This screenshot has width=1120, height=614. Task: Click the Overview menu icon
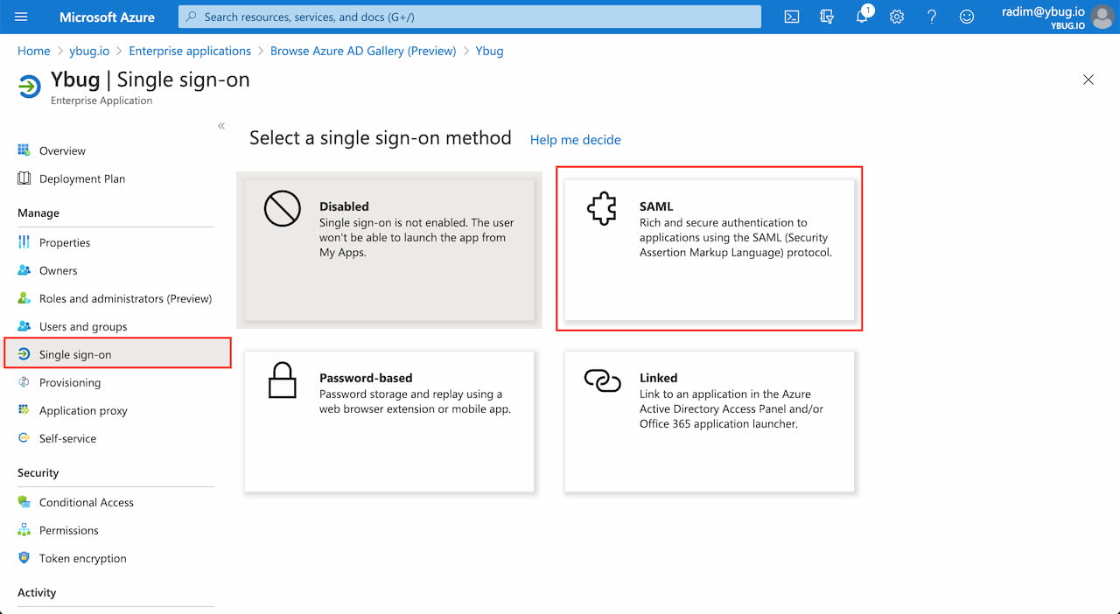[x=24, y=150]
